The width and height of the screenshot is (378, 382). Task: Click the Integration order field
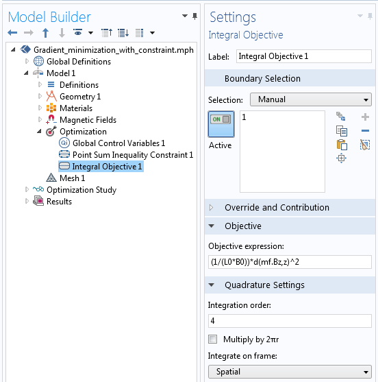[290, 321]
